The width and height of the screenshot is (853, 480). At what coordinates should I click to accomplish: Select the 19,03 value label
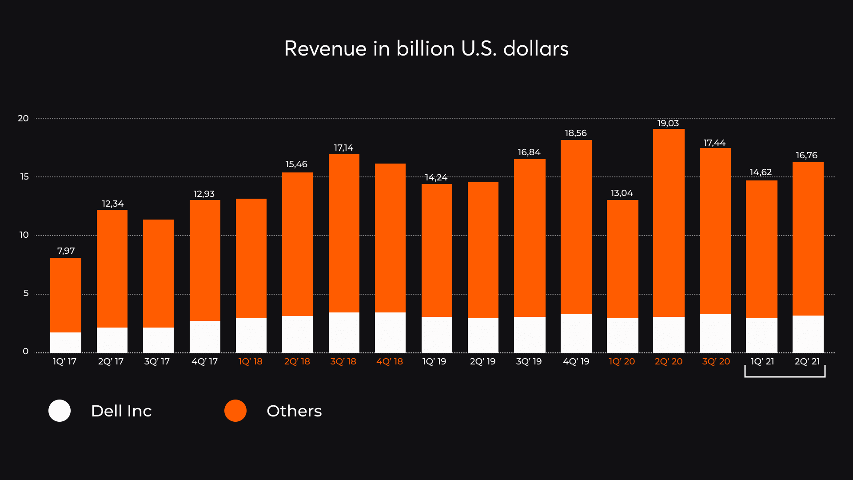point(668,123)
